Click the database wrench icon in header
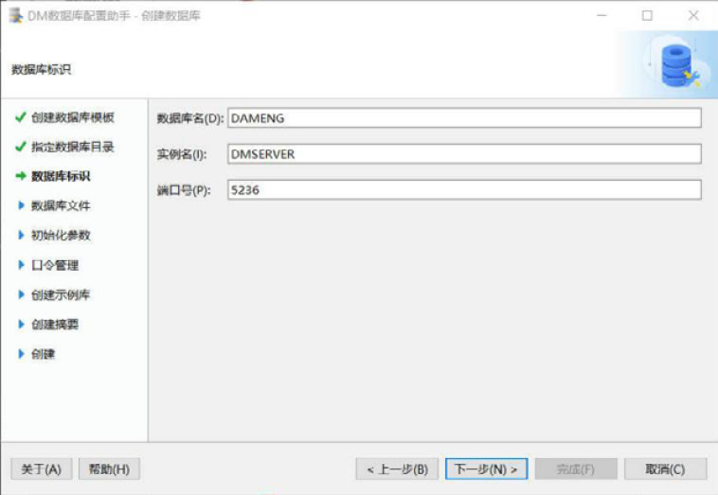 coord(678,65)
